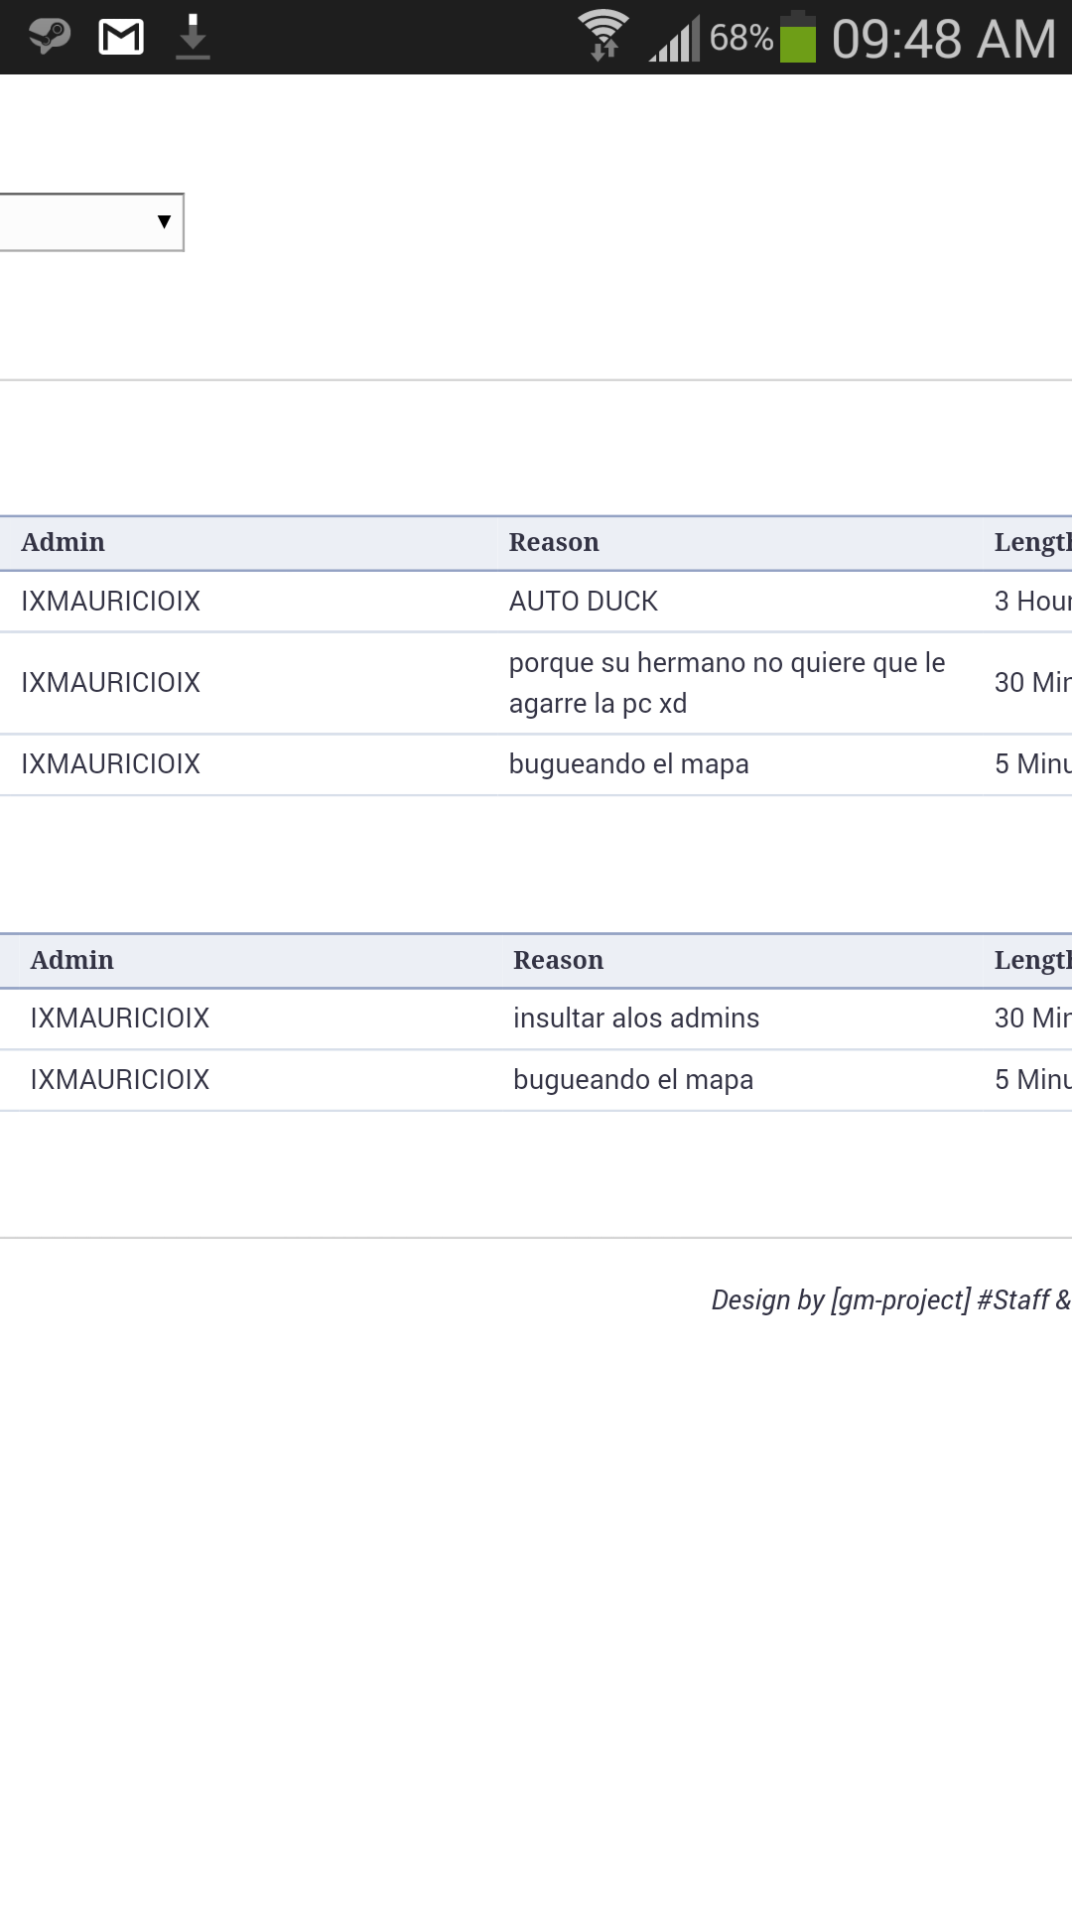The image size is (1072, 1906).
Task: Select the AUTO DUCK ban row
Action: [536, 602]
